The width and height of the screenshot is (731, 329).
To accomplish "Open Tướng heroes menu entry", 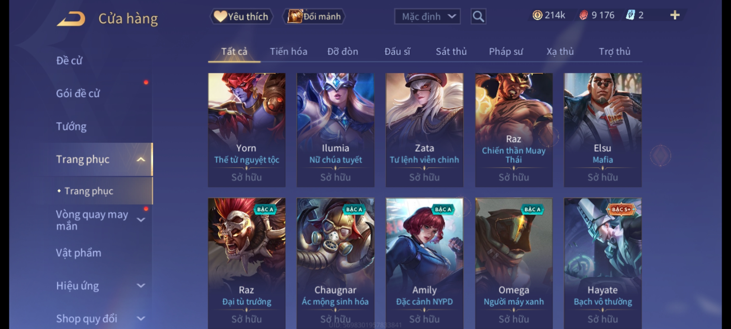I will click(x=71, y=126).
